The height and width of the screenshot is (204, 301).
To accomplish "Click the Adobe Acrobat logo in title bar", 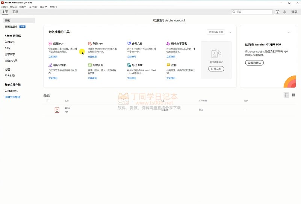I will point(2,3).
